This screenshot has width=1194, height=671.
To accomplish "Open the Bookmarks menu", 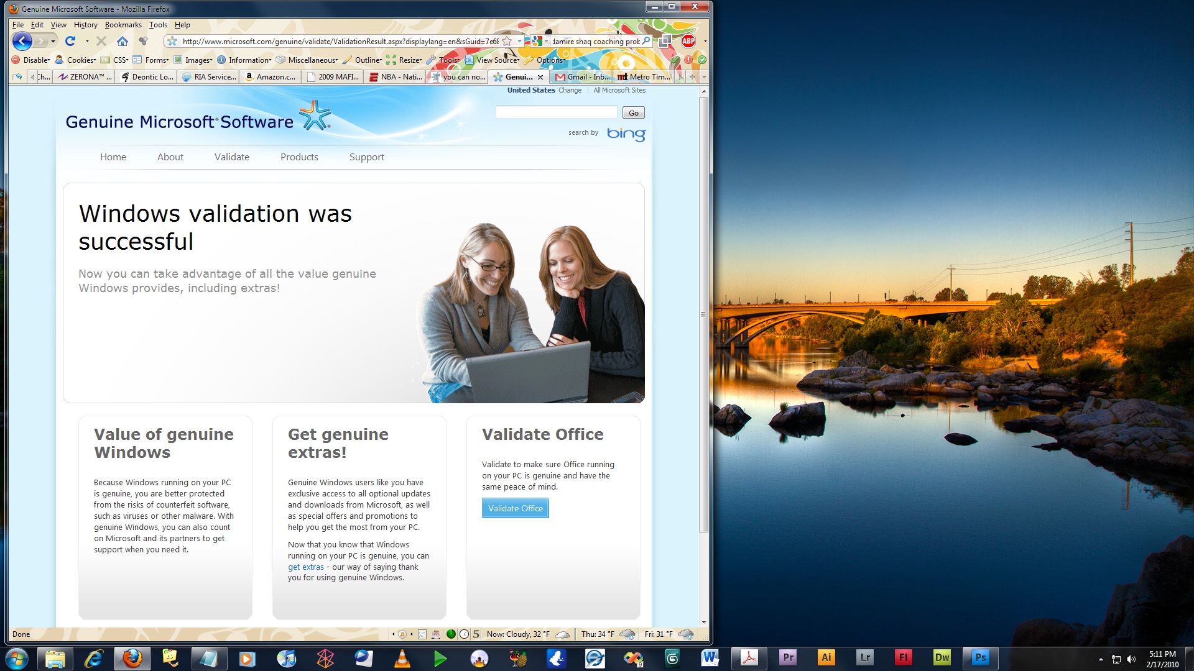I will pyautogui.click(x=123, y=25).
